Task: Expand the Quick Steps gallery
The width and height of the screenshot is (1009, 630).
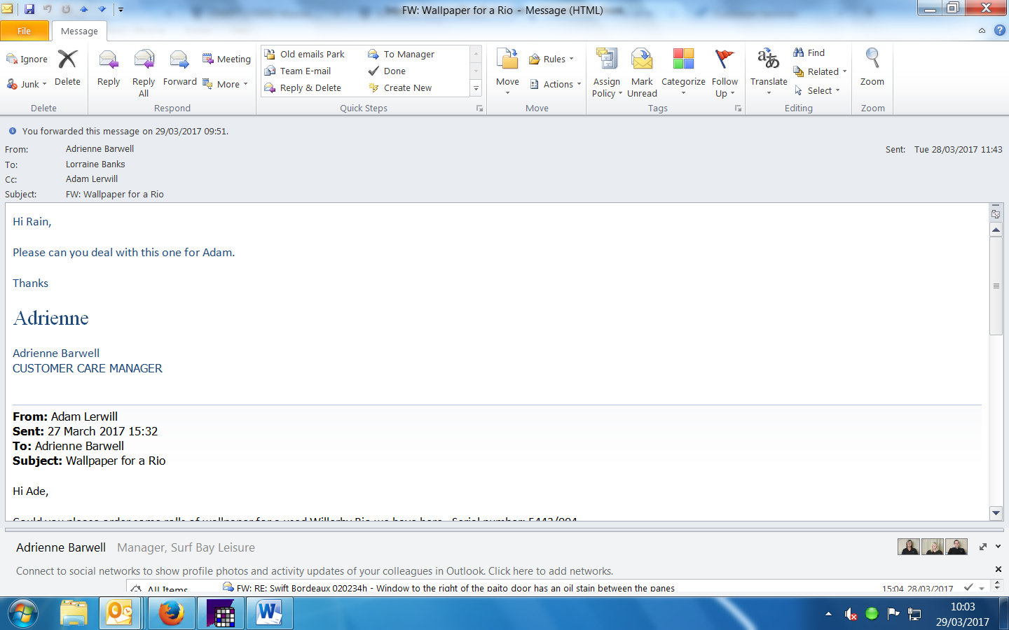Action: pyautogui.click(x=476, y=88)
